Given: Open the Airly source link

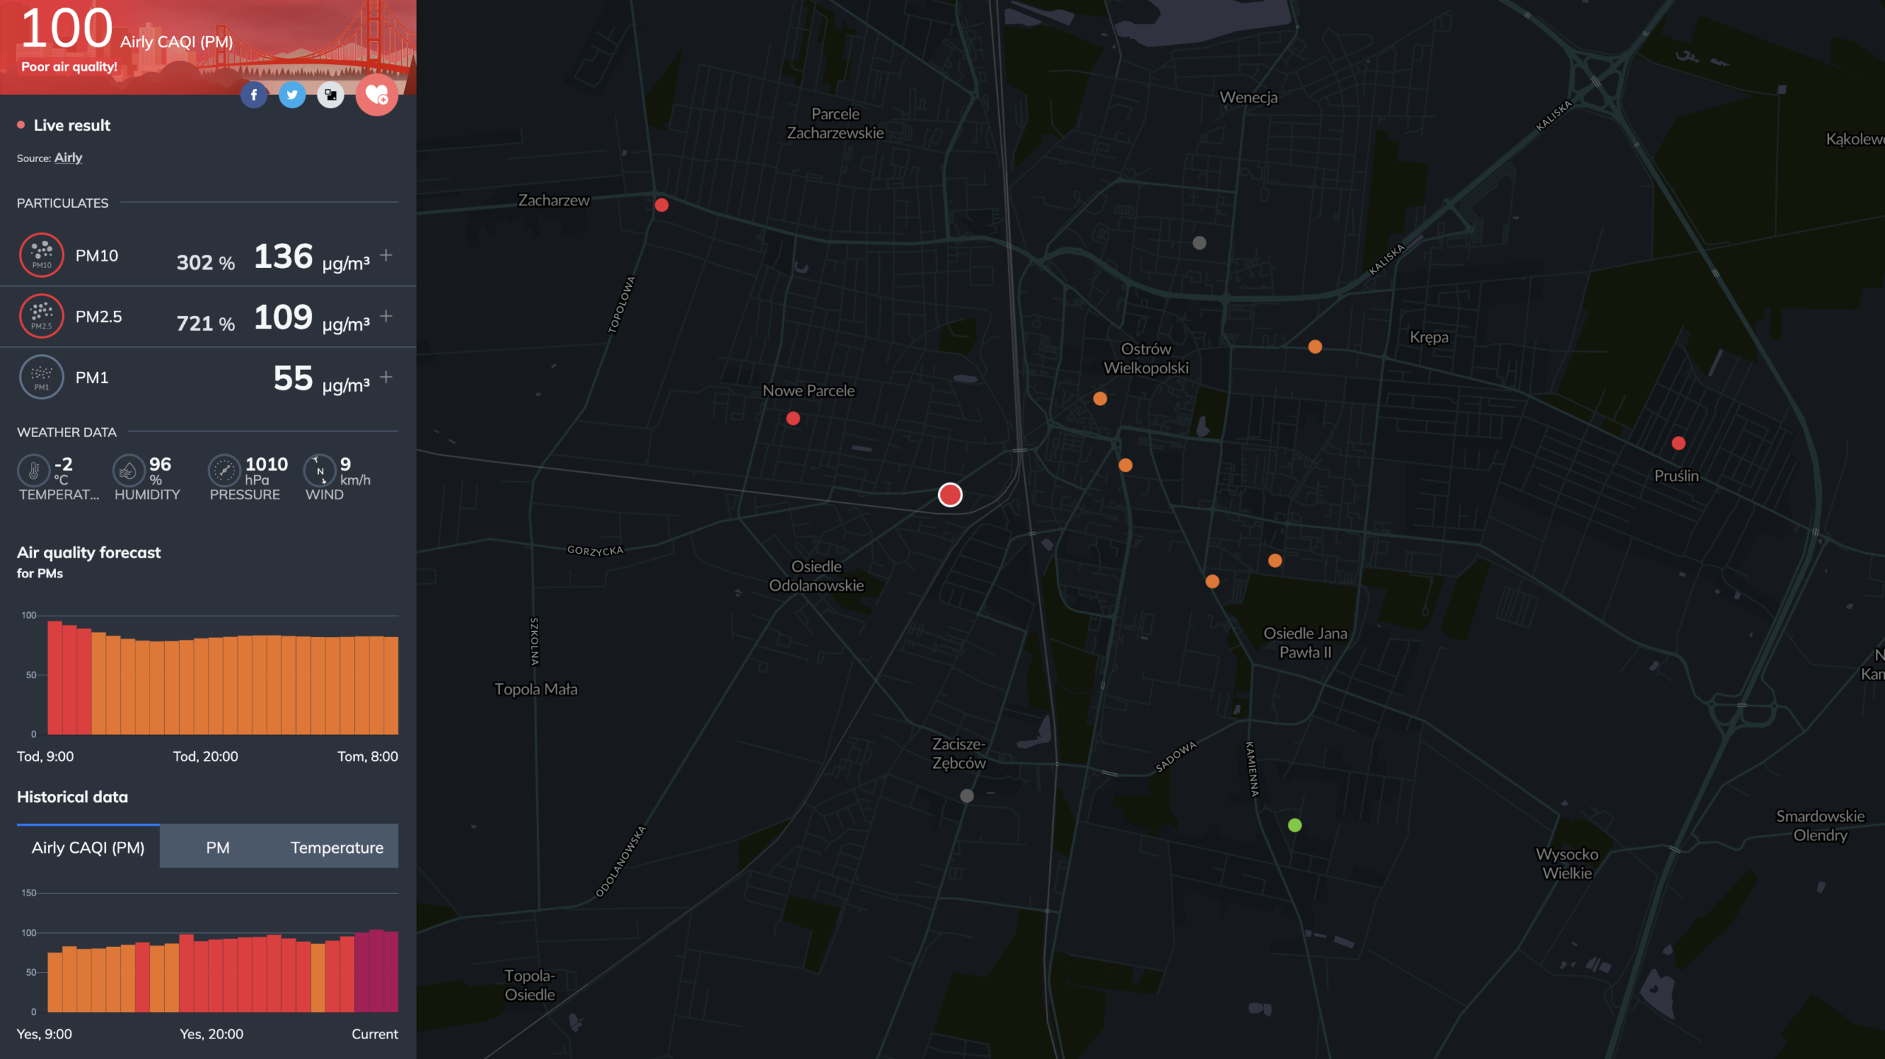Looking at the screenshot, I should click(68, 158).
